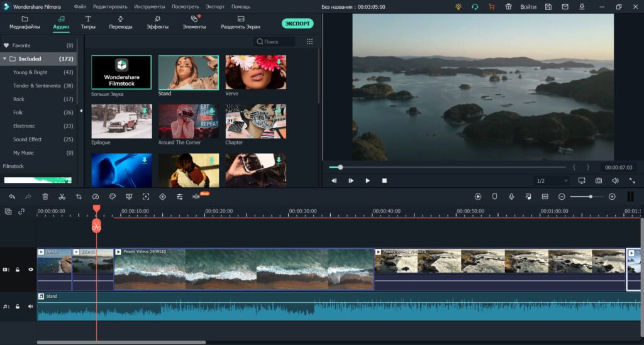The width and height of the screenshot is (644, 345).
Task: Click the download icon in title bar
Action: 582,6
